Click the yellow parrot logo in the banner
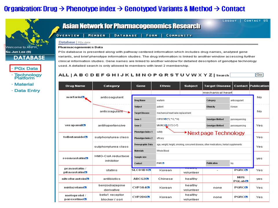 54,31
